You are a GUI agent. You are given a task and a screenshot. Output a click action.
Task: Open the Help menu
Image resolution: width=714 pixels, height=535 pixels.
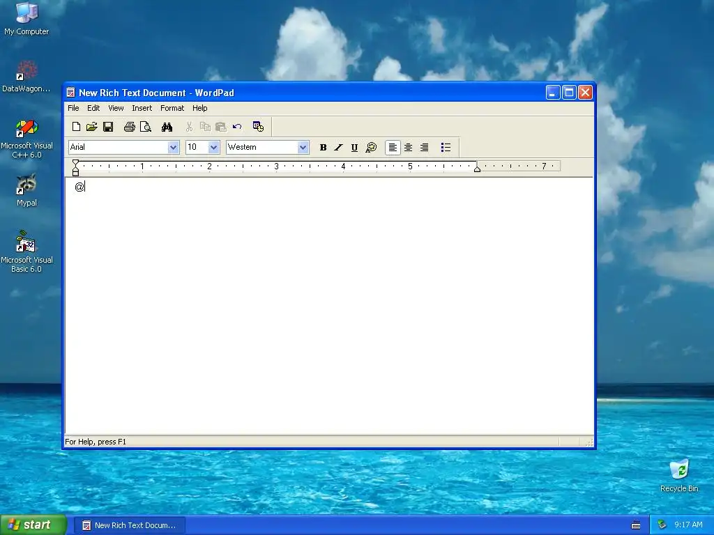point(199,108)
